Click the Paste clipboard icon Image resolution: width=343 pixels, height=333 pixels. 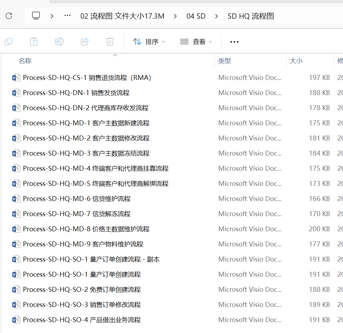click(x=34, y=42)
